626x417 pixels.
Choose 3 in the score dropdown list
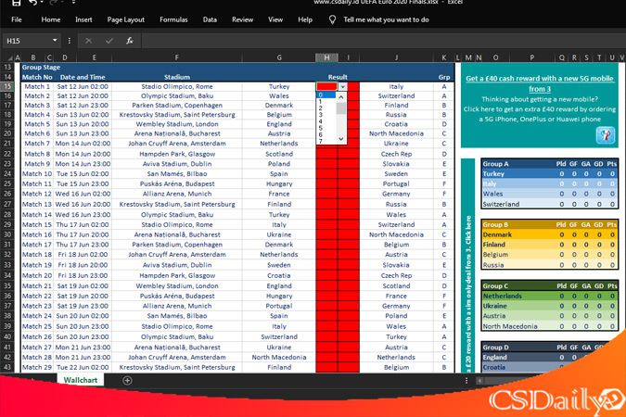(x=326, y=115)
